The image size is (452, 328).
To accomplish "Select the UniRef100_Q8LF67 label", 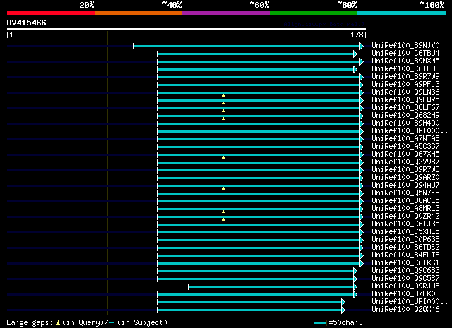I will (405, 108).
